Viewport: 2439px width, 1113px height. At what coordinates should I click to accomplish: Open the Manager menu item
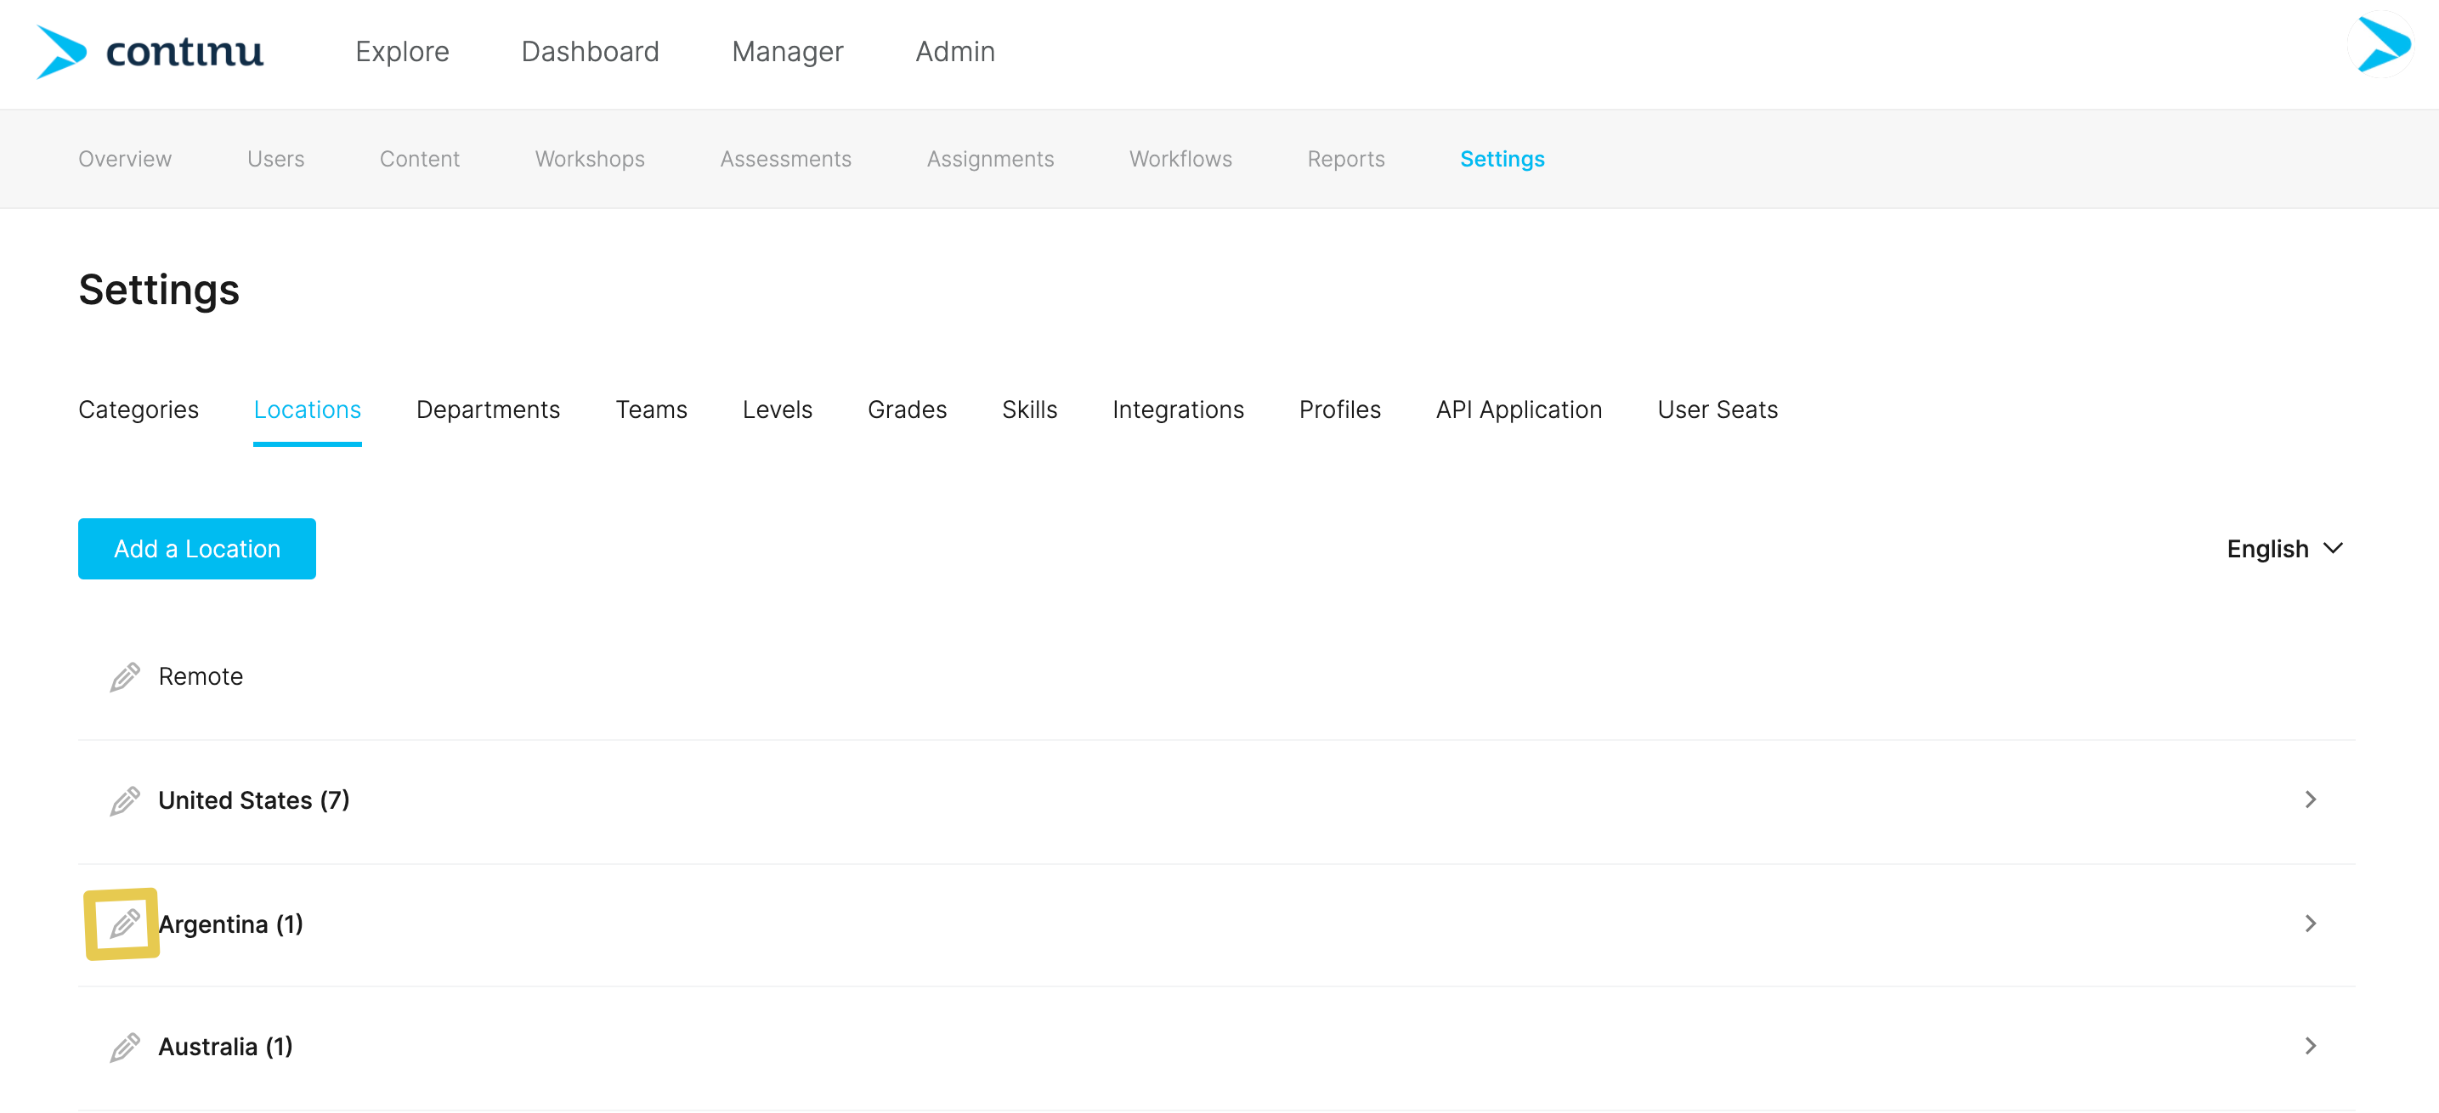[788, 51]
